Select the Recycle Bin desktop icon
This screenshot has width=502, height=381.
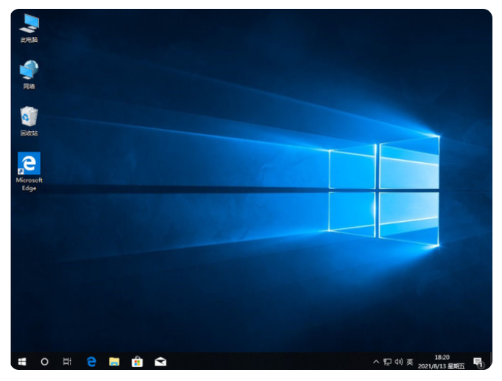pos(29,121)
